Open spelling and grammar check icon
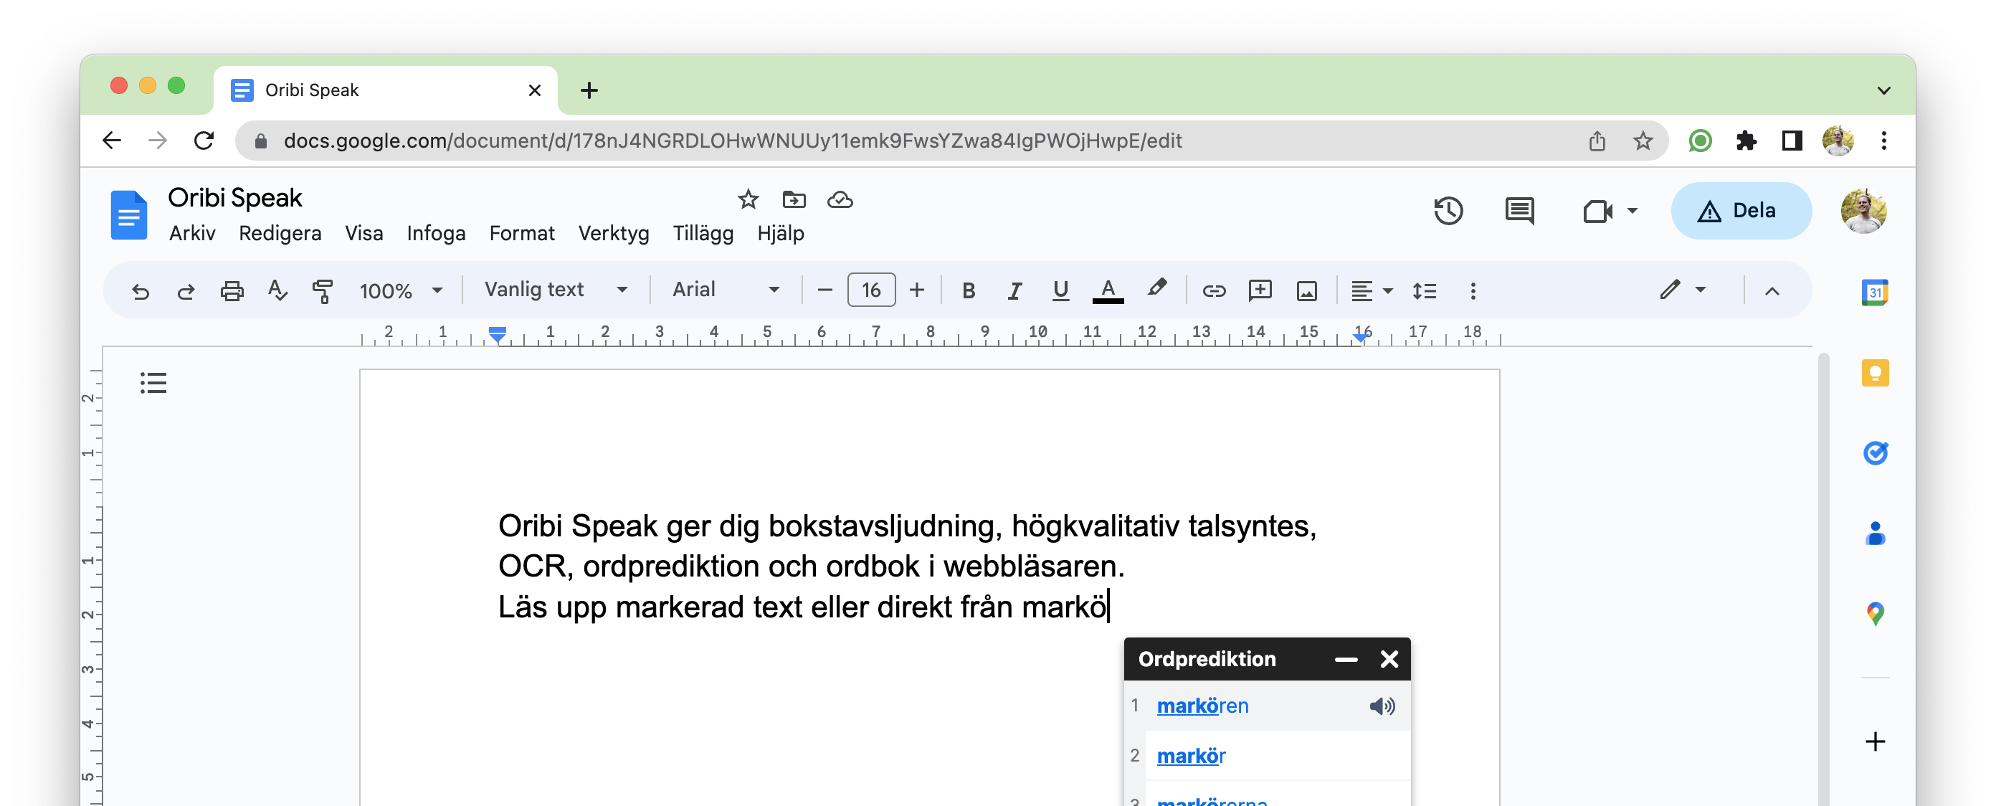Viewport: 1996px width, 806px height. click(277, 291)
